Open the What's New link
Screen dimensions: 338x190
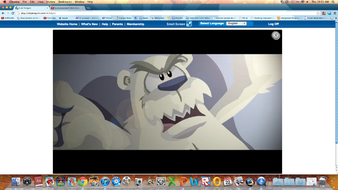point(89,24)
